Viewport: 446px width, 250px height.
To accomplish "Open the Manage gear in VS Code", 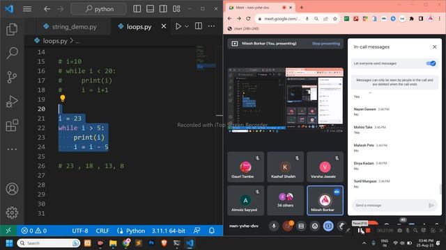I will click(x=12, y=212).
